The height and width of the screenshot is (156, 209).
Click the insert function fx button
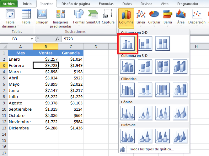[57, 39]
